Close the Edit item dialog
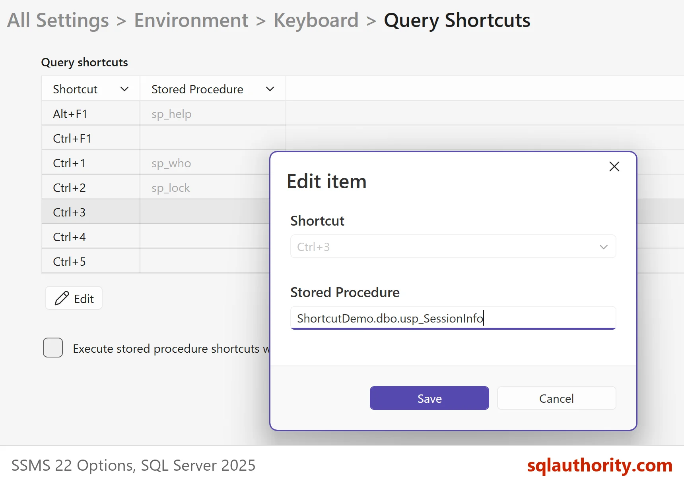This screenshot has height=483, width=684. click(614, 166)
